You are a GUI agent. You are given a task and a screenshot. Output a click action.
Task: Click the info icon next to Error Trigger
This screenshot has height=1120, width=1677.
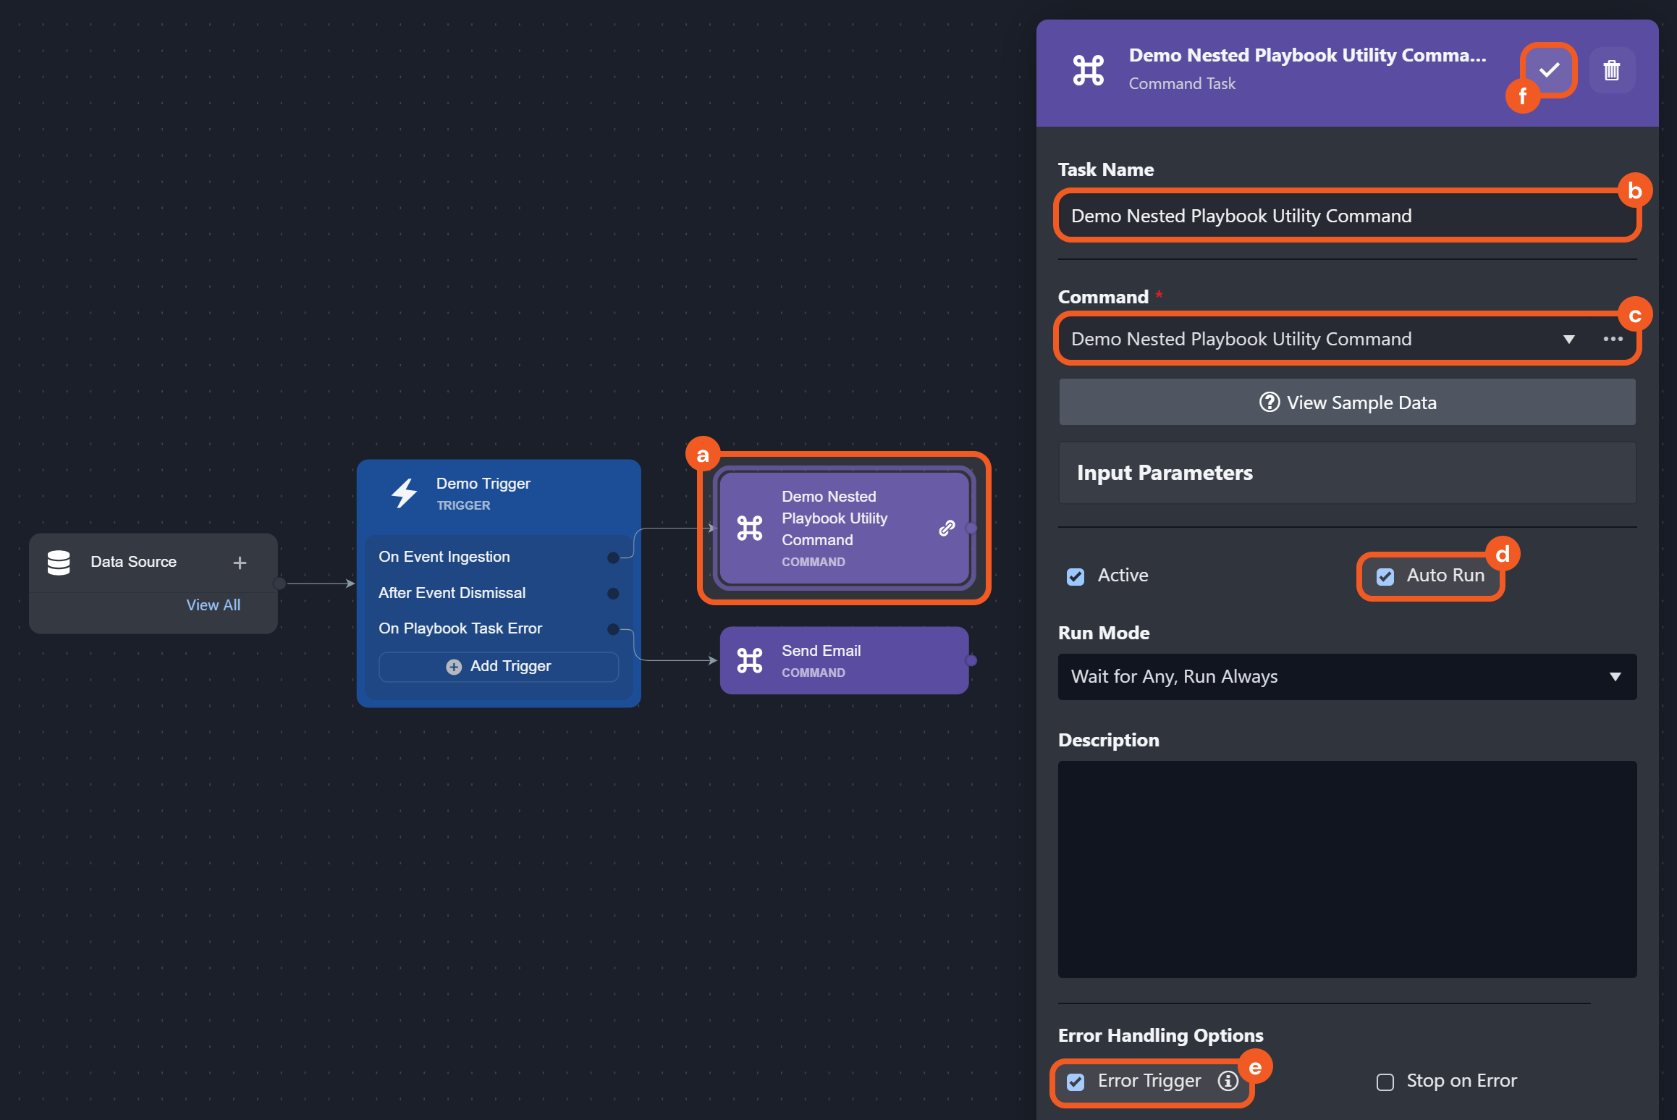tap(1228, 1081)
